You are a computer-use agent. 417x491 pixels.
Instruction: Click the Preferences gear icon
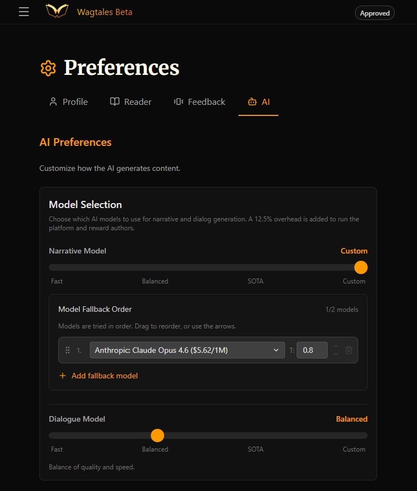click(48, 68)
